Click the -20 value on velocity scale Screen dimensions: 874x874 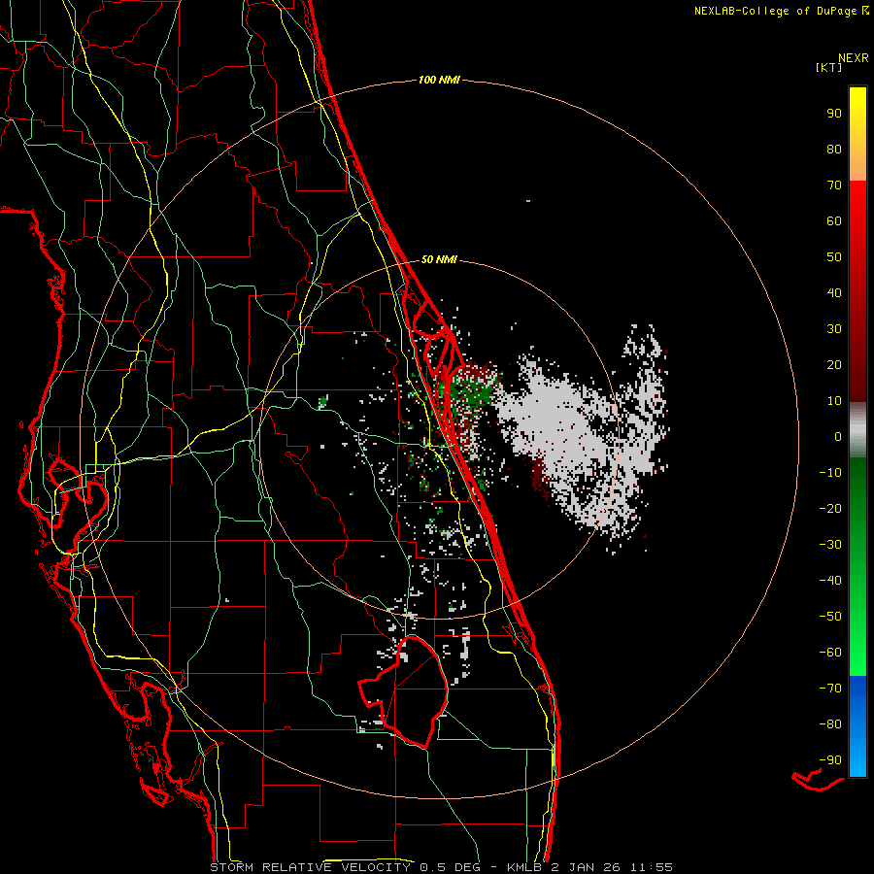tap(830, 508)
